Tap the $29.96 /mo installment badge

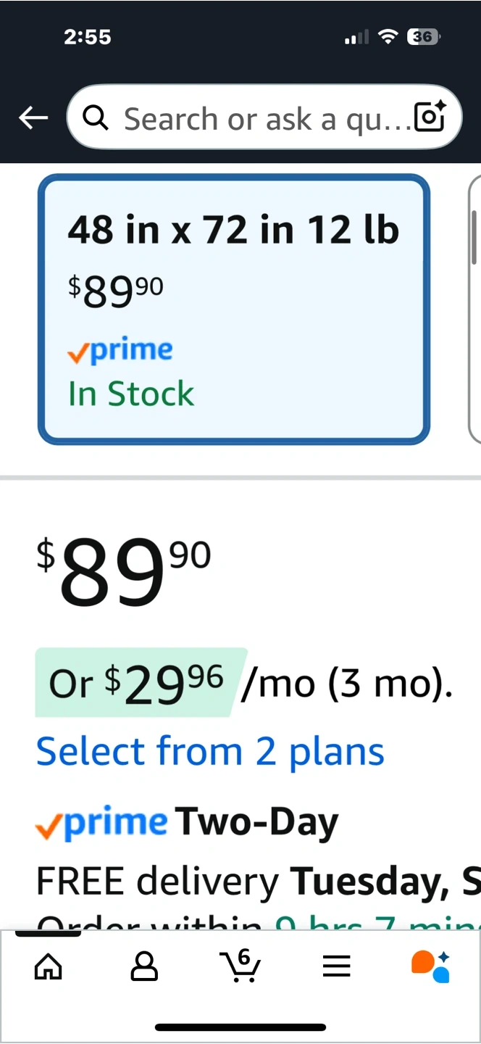(141, 682)
